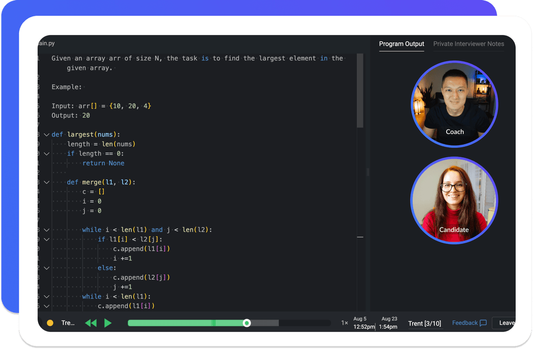Click the Coach video thumbnail
The image size is (533, 349).
(454, 103)
